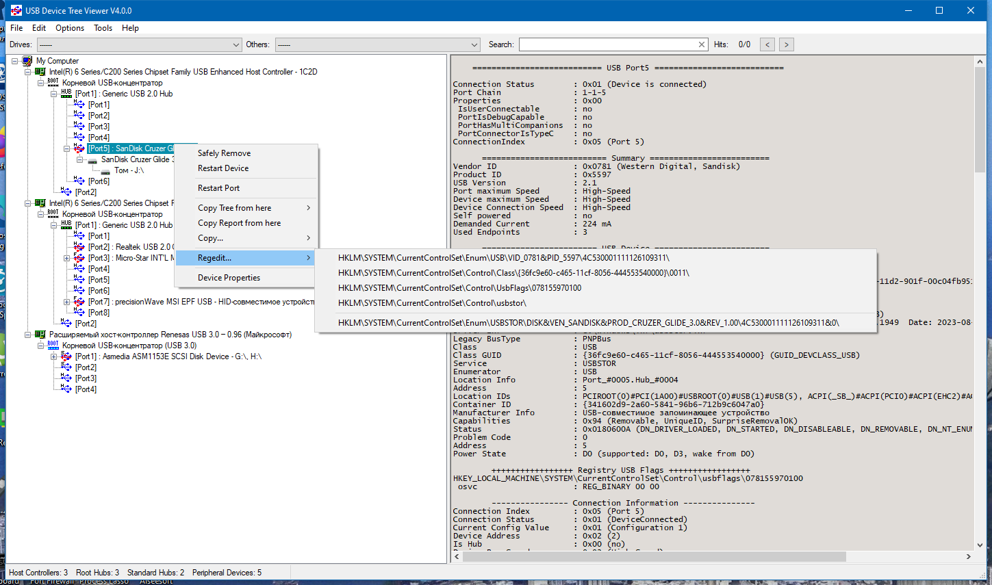This screenshot has height=585, width=992.
Task: Click 'Peripheral Devices: 5' in status bar
Action: pyautogui.click(x=227, y=573)
